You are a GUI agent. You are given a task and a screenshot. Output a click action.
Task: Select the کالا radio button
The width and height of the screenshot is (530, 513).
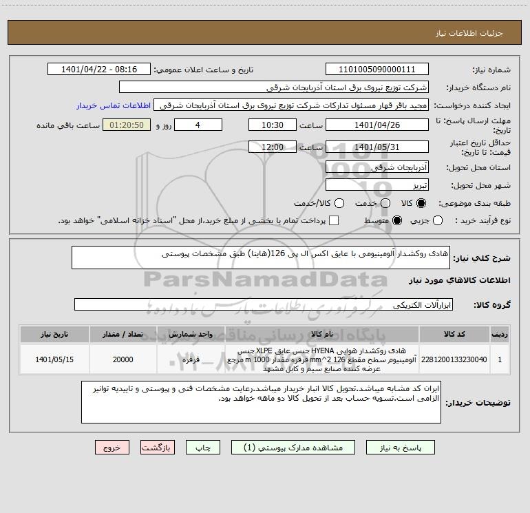[x=421, y=203]
